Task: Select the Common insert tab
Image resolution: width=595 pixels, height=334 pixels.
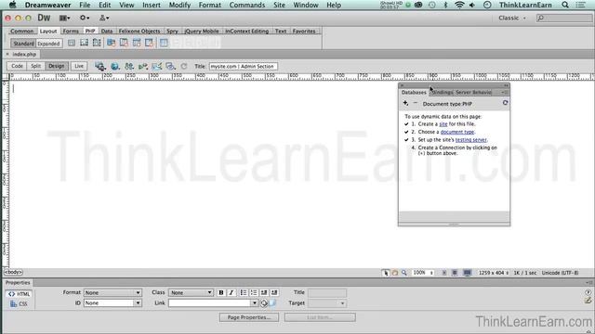Action: tap(21, 31)
